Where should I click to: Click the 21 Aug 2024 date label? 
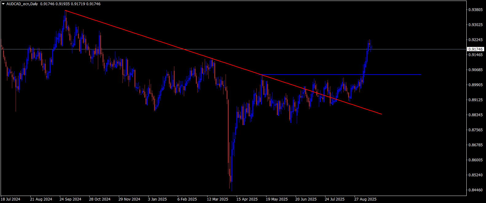click(41, 199)
